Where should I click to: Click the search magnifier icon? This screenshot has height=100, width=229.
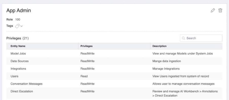(183, 38)
